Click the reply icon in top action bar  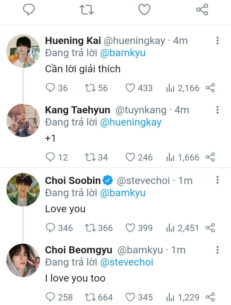point(29,10)
